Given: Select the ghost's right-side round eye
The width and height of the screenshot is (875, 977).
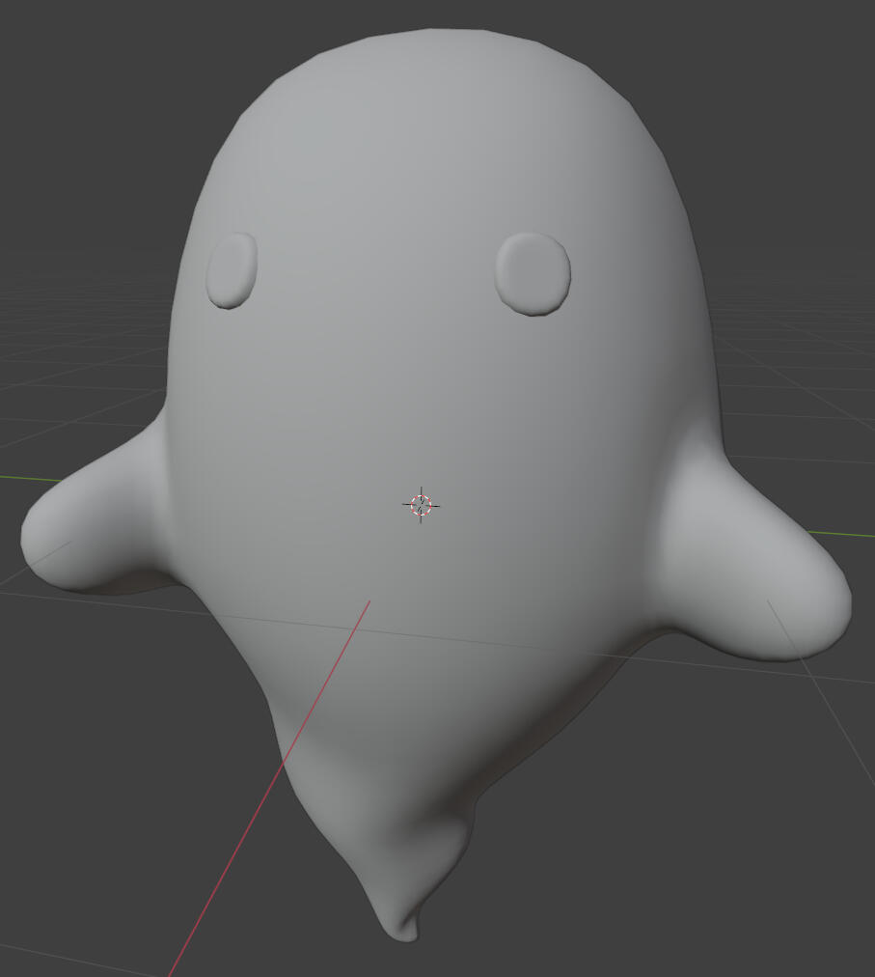Looking at the screenshot, I should 533,272.
